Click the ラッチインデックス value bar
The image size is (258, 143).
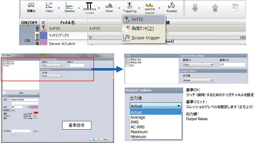click(x=167, y=37)
